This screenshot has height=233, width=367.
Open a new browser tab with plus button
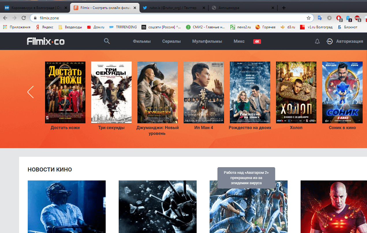tap(284, 8)
